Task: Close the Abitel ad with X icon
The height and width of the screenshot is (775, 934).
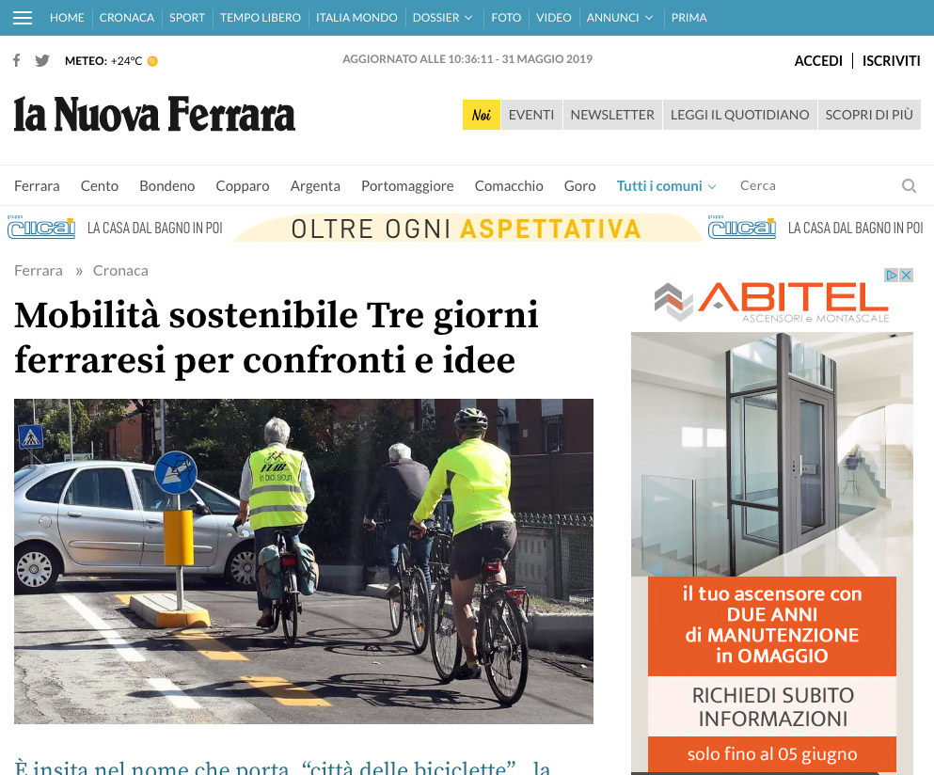Action: (906, 276)
